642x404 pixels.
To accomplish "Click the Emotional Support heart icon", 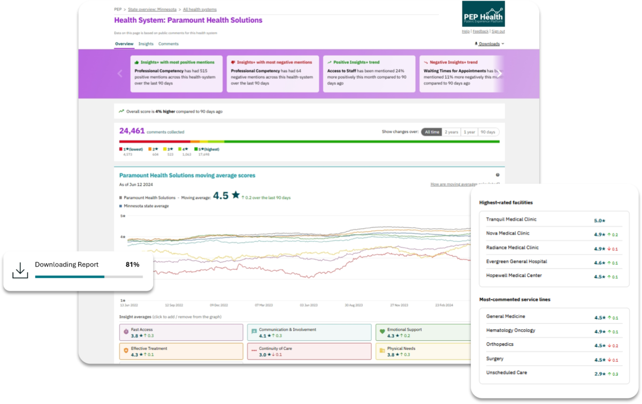I will tap(382, 332).
